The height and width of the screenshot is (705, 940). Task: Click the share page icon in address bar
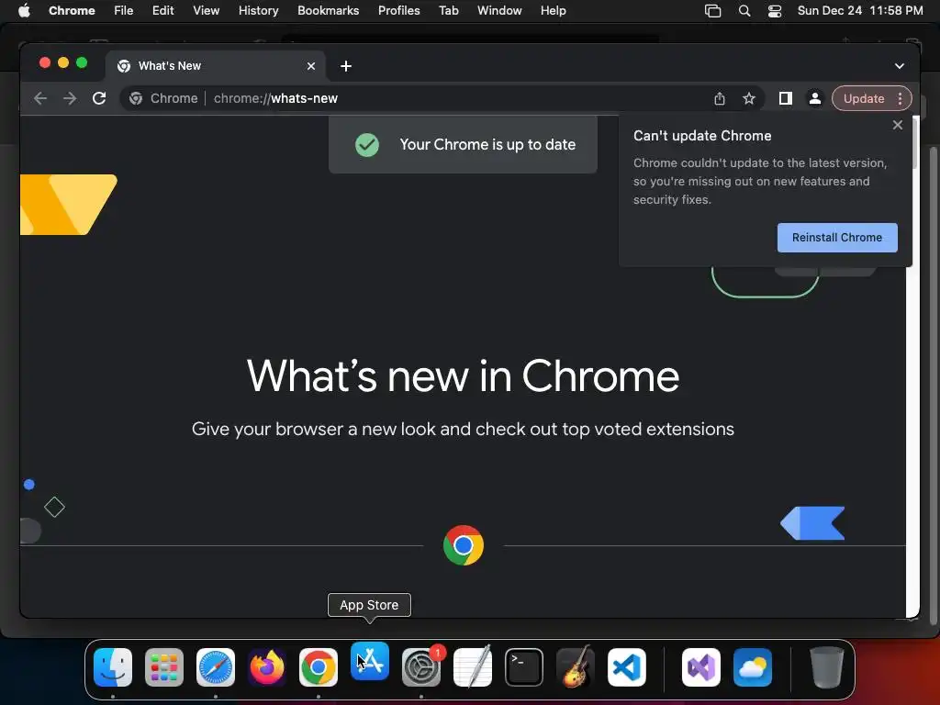pyautogui.click(x=720, y=98)
